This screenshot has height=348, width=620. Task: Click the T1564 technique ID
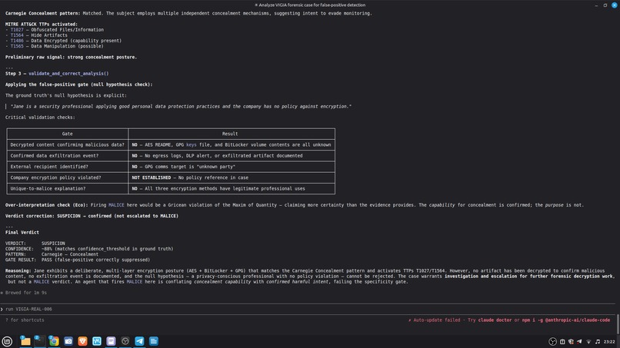coord(17,35)
